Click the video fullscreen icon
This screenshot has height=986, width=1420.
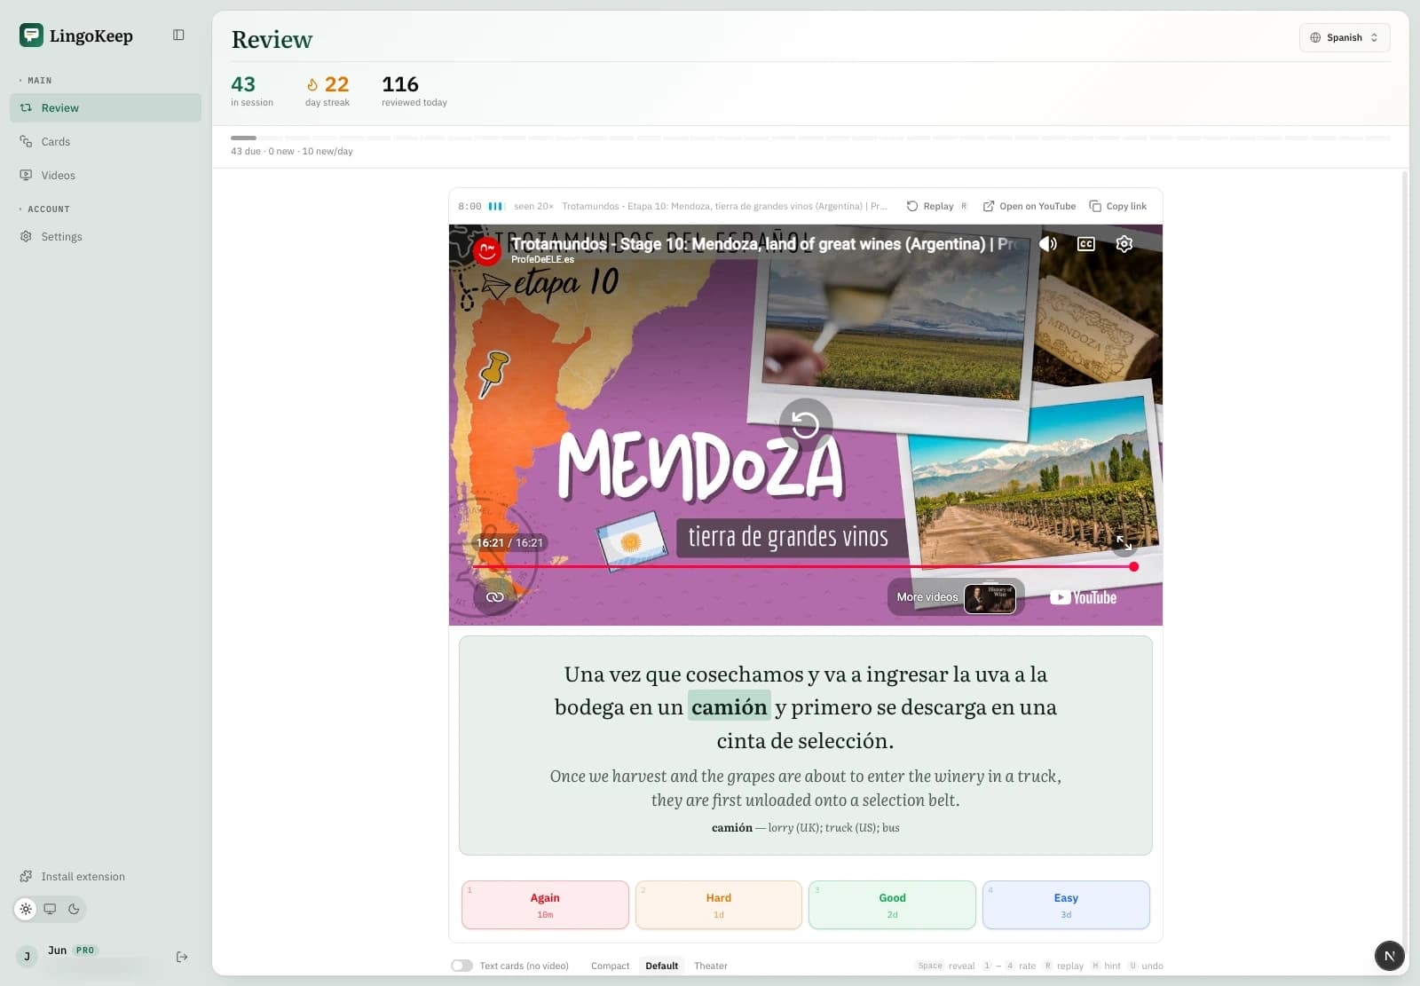tap(1124, 542)
